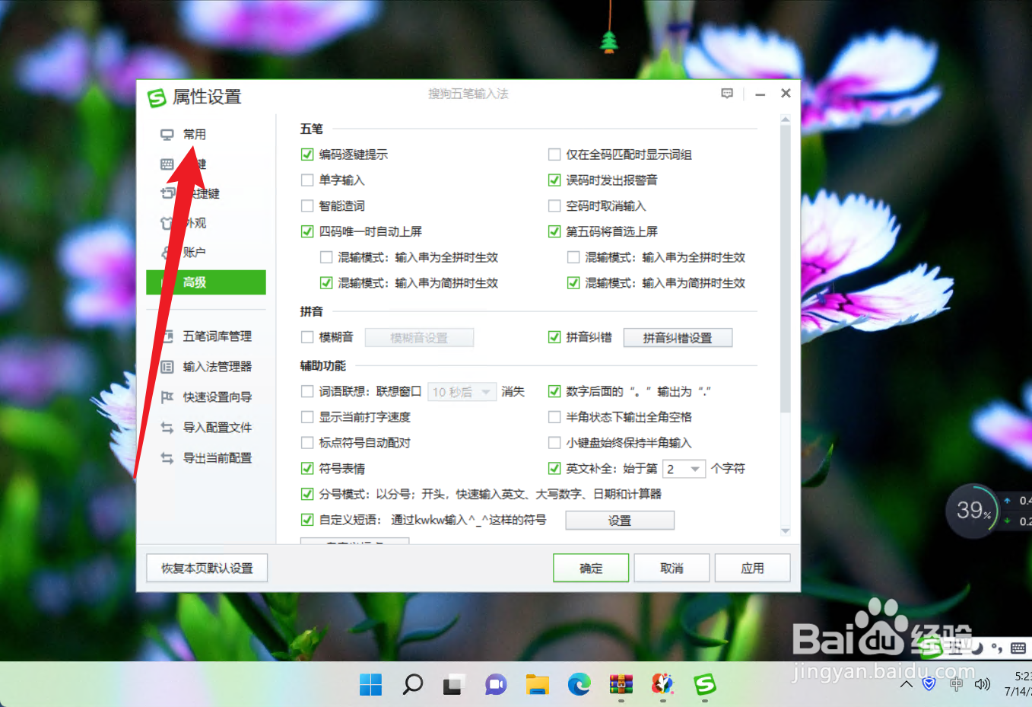Close the 属性设置 window
The height and width of the screenshot is (707, 1032).
tap(786, 93)
